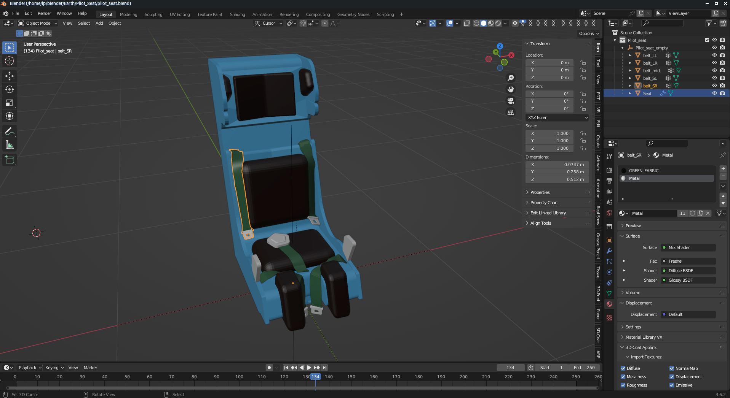Click the camera view icon in viewport gizmos

click(510, 101)
